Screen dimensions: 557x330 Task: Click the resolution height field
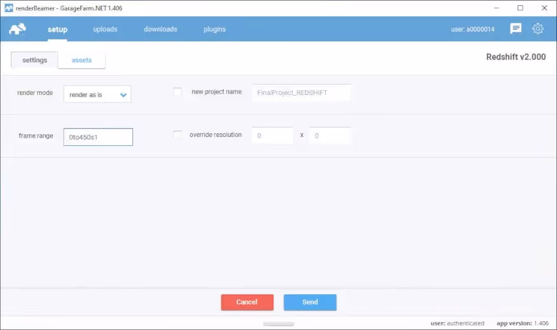tap(330, 136)
